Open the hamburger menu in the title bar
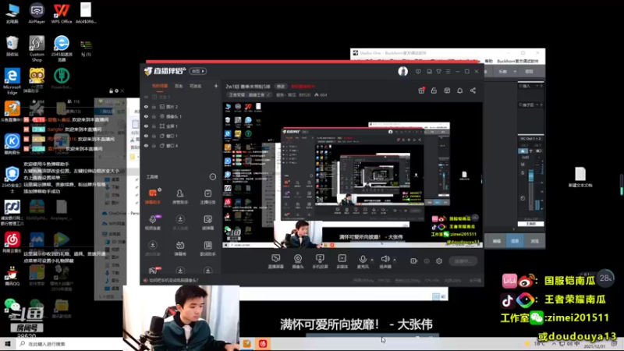 tap(448, 72)
